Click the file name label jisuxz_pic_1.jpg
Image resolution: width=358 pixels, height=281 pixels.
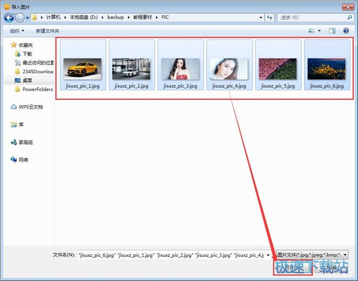pos(83,86)
